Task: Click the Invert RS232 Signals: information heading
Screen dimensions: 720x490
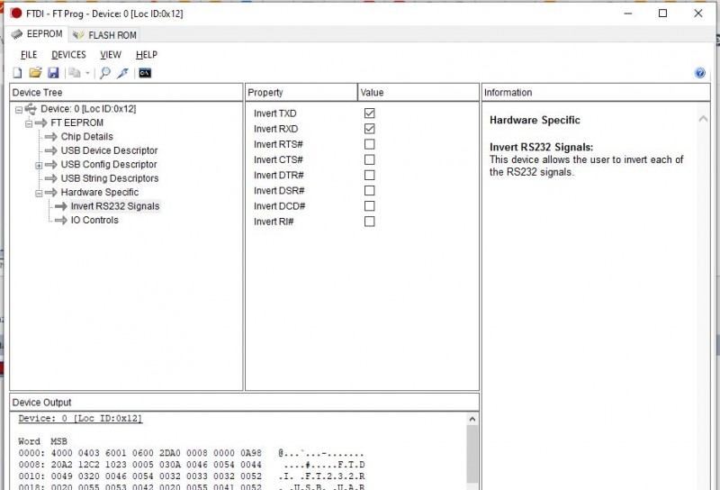Action: click(x=542, y=147)
